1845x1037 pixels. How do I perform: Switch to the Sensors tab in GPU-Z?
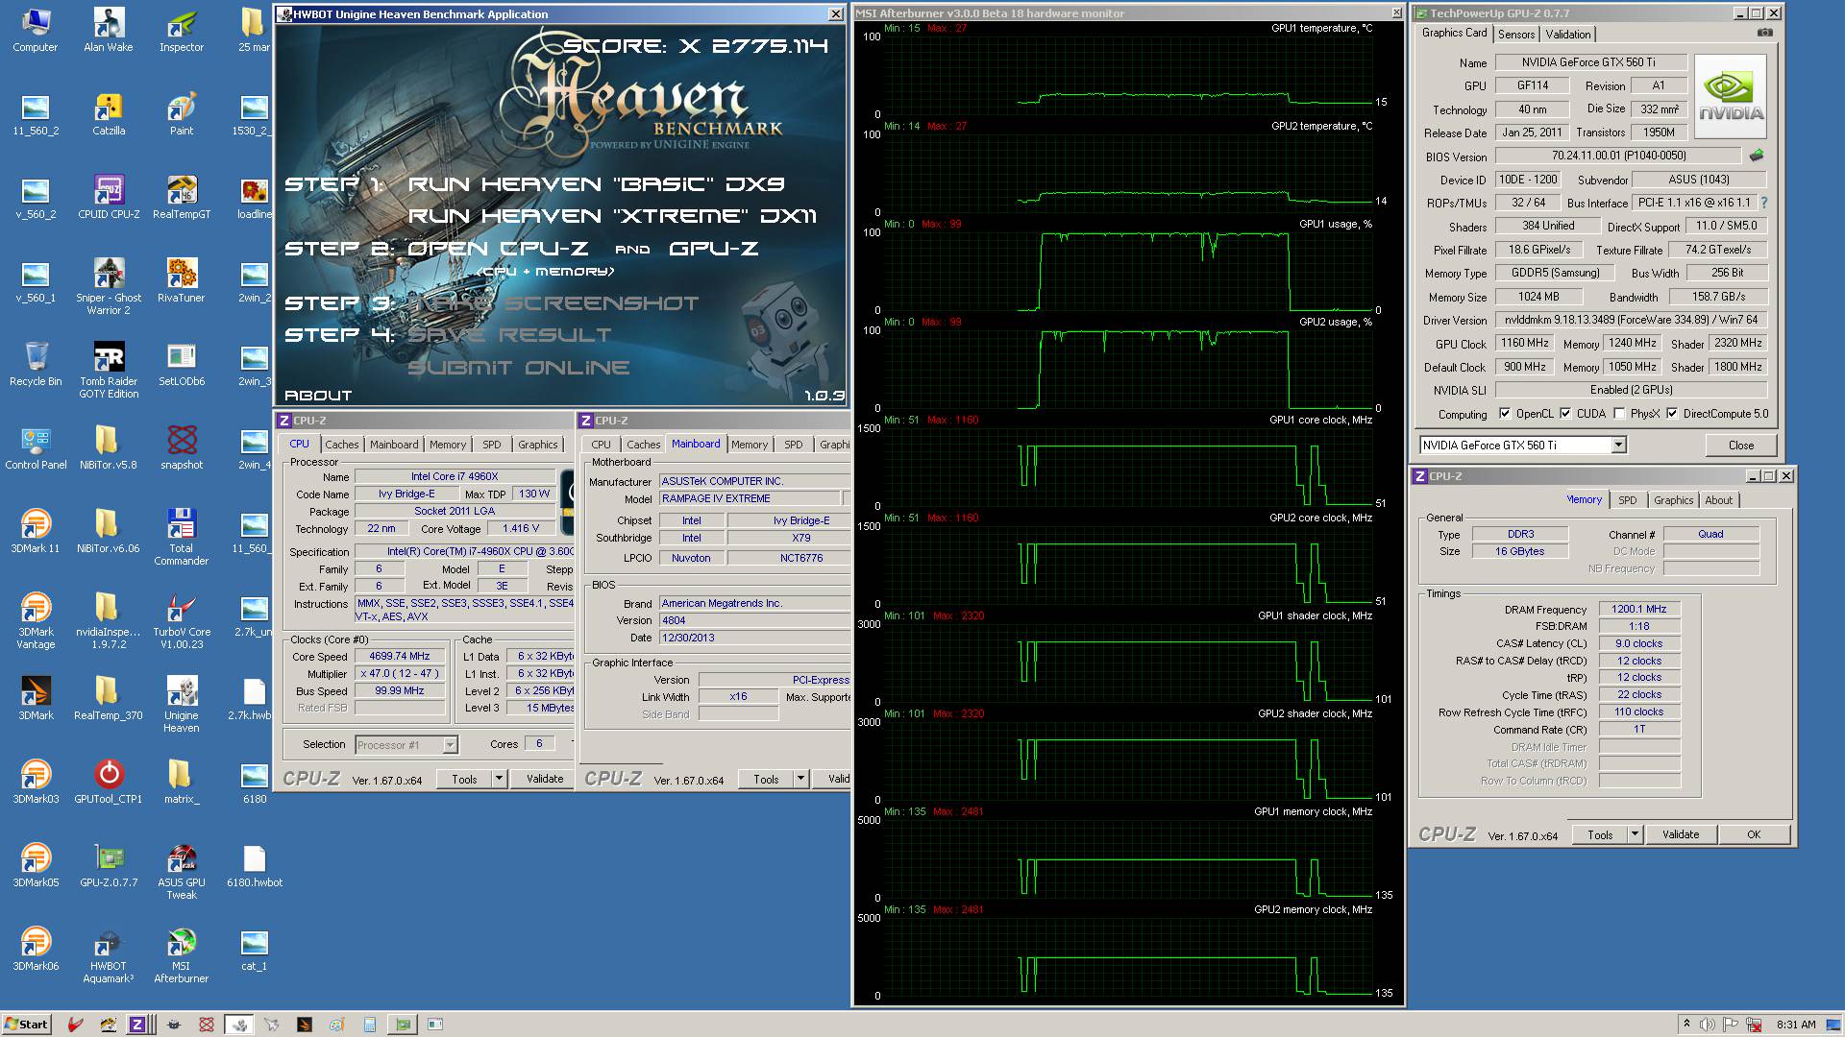point(1516,35)
